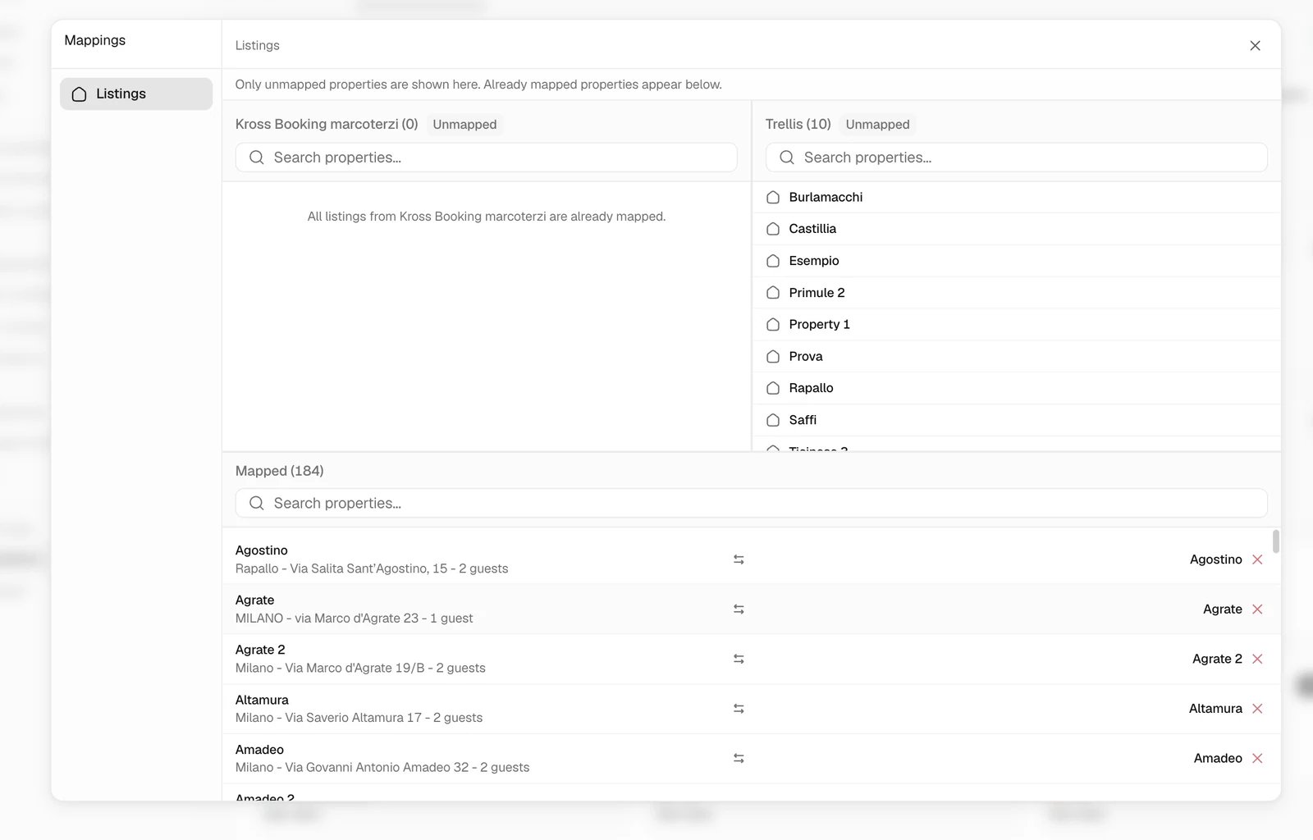Screen dimensions: 1313x840
Task: Click swap arrows icon in Agostino row
Action: pyautogui.click(x=739, y=559)
